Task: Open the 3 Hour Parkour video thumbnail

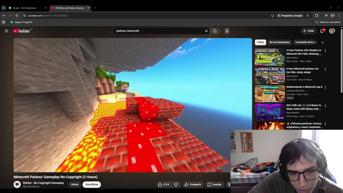Action: click(x=270, y=57)
